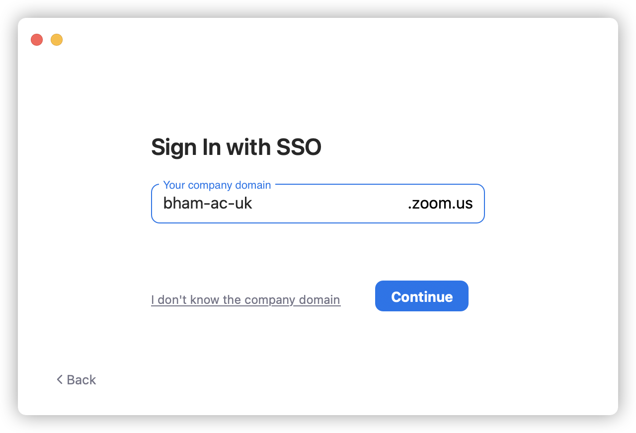Click empty space inside the domain text box
636x433 pixels.
[328, 204]
